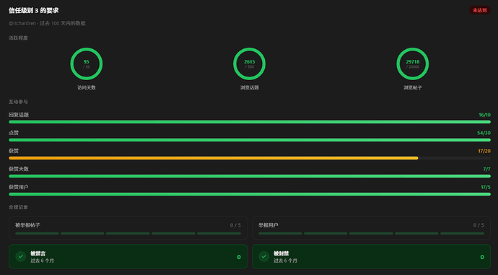Click the 信任级别 3 的要求 heading

pos(34,11)
